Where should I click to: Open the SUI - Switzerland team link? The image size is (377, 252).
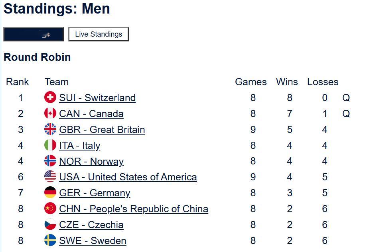point(97,98)
